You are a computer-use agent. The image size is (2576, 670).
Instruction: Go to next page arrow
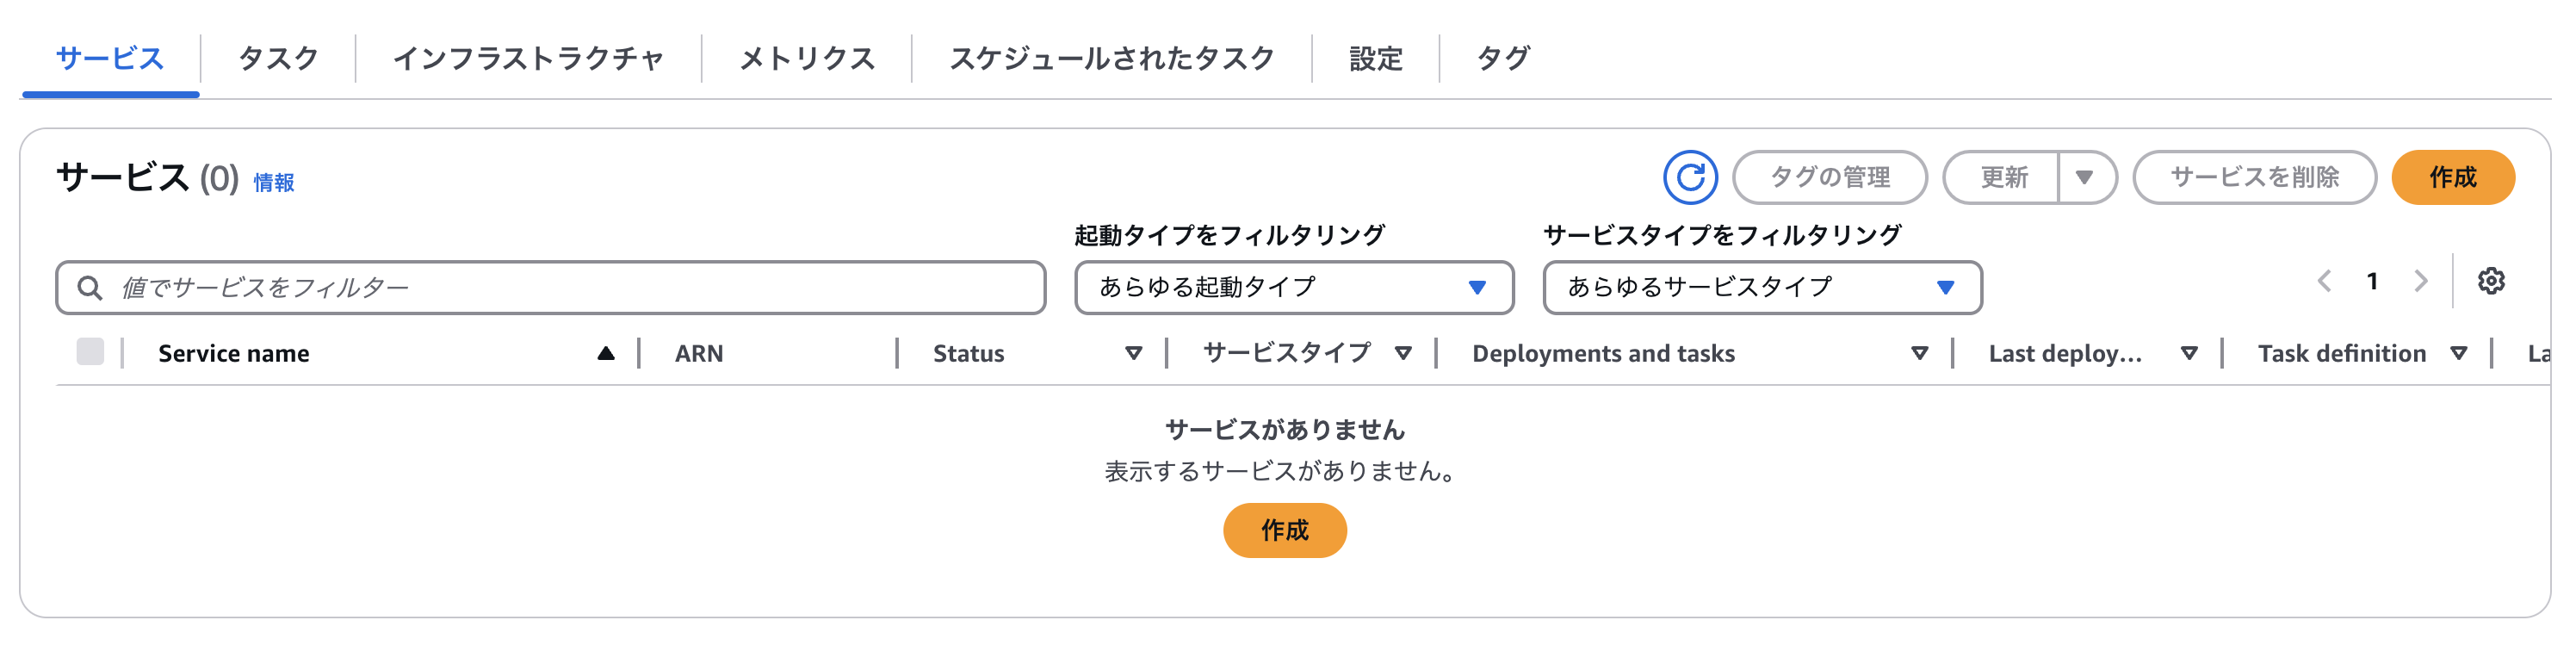(x=2420, y=282)
